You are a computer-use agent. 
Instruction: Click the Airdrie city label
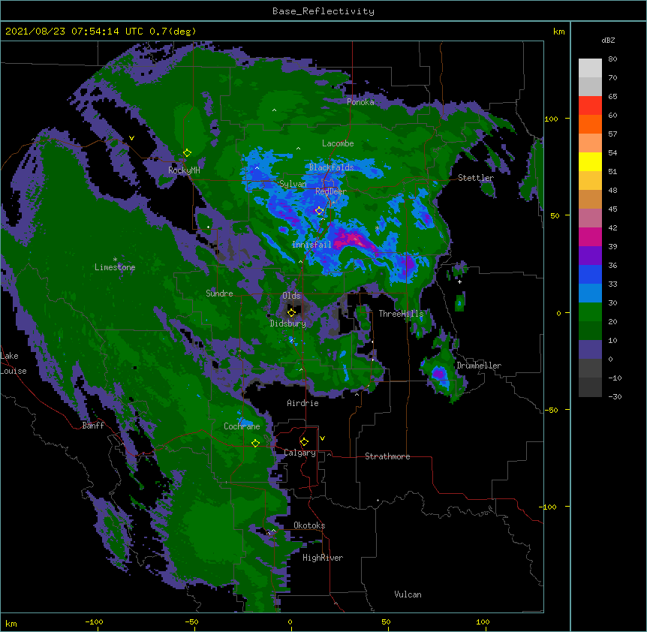pyautogui.click(x=303, y=403)
